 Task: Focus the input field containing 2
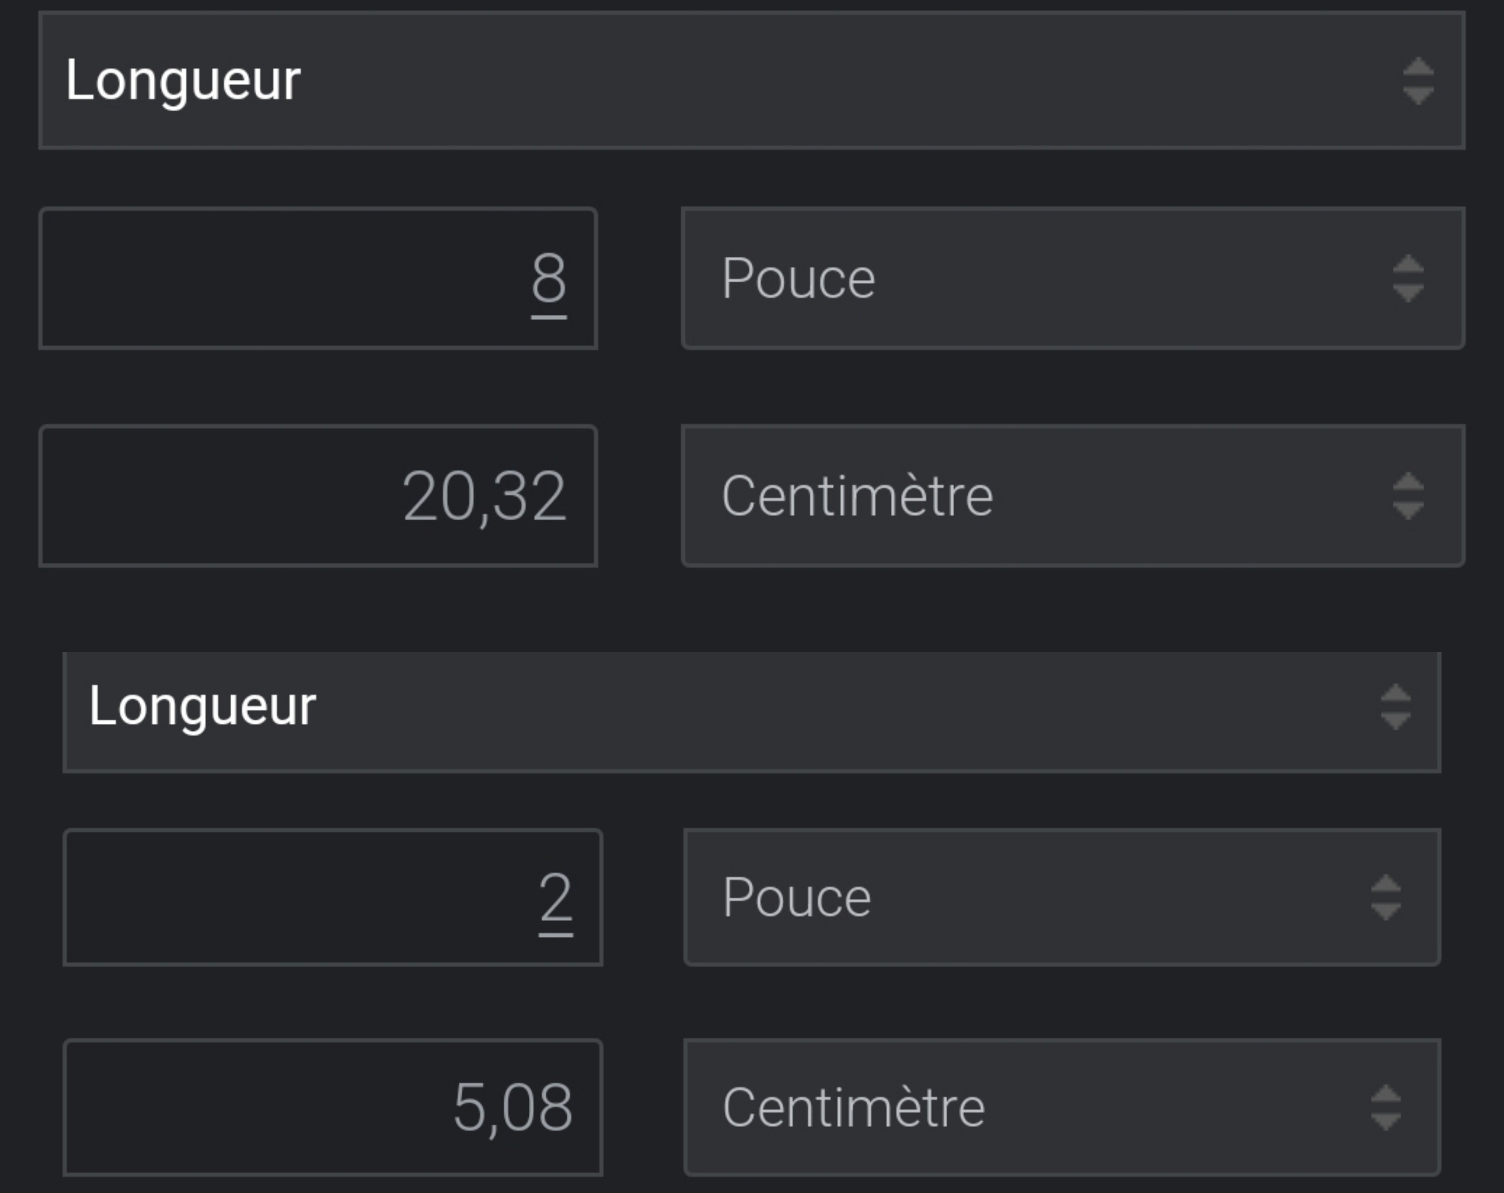click(x=333, y=897)
